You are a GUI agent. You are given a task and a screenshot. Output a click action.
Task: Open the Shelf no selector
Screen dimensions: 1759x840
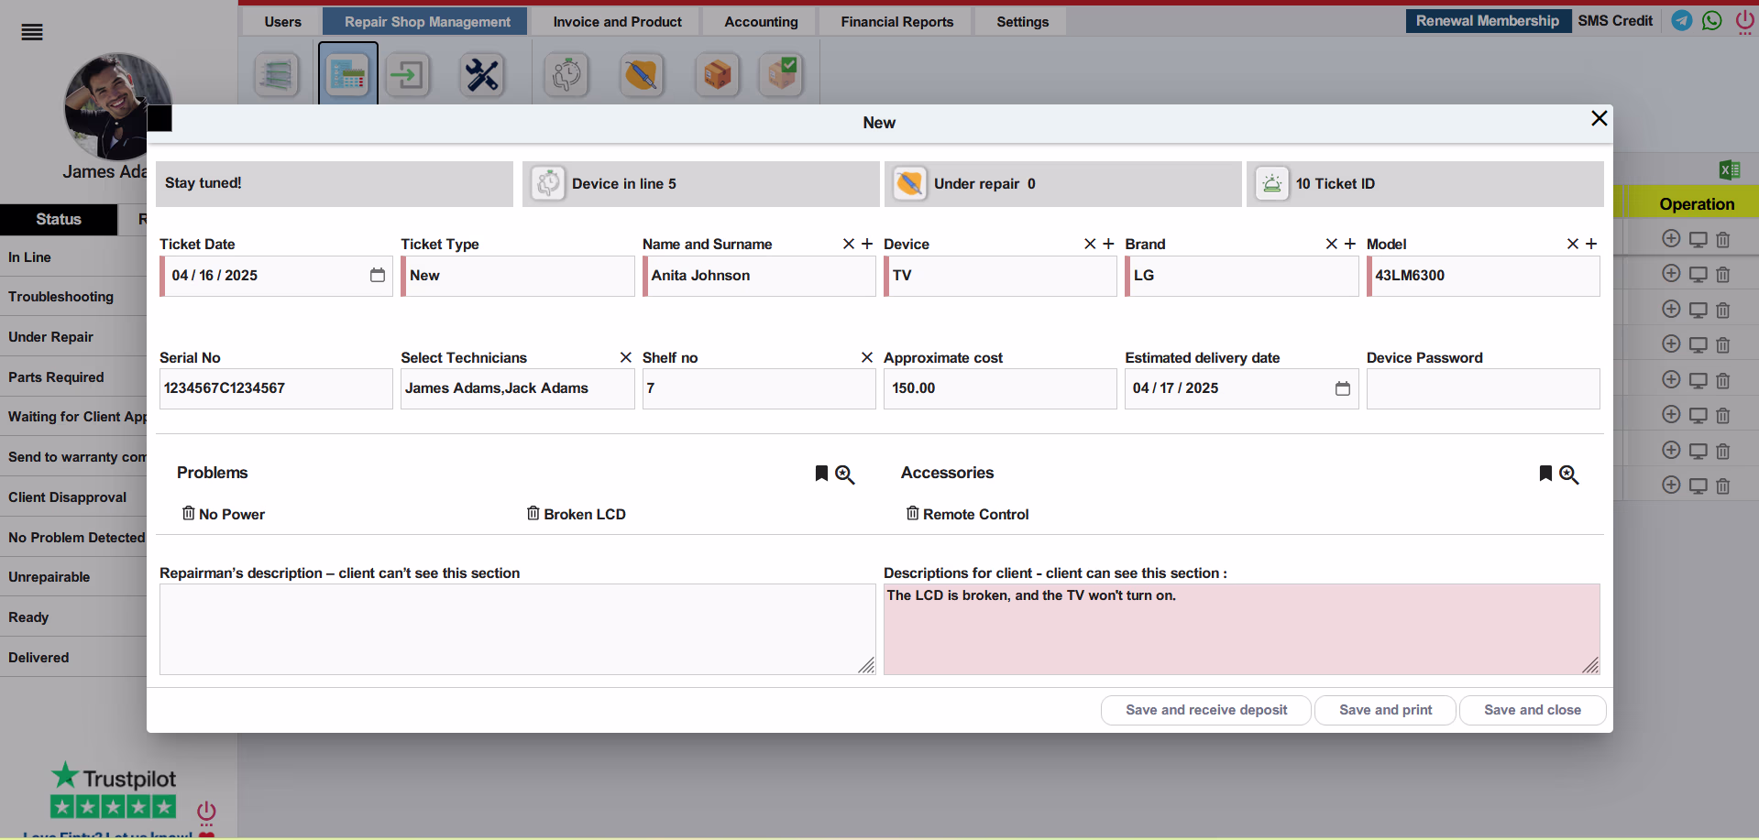tap(759, 388)
